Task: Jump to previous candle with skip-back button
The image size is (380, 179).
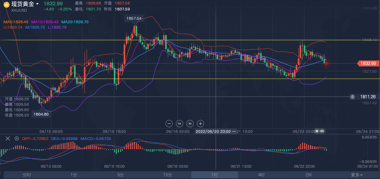Action: tap(180, 123)
